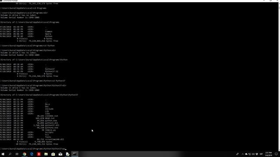280x157 pixels.
Task: Click the Opera directory entry
Action: tap(48, 34)
